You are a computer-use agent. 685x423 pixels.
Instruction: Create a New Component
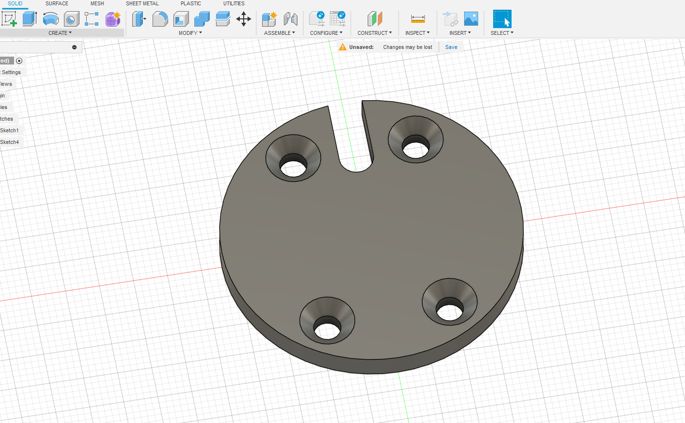[269, 19]
